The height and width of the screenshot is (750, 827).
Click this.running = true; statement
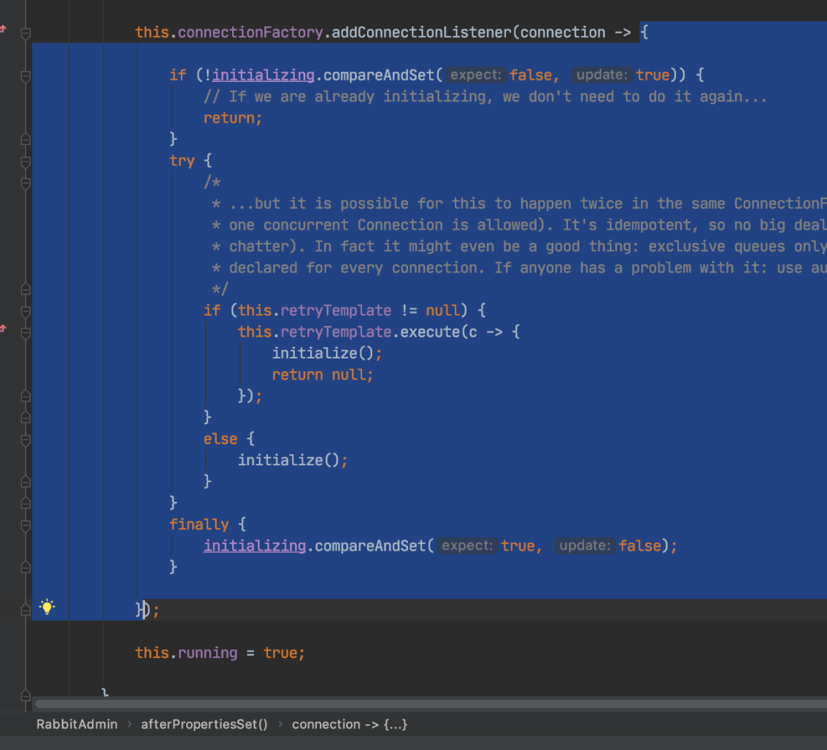220,653
